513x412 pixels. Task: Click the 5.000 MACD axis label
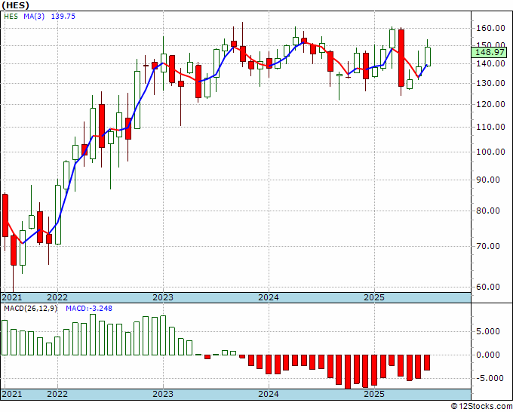[488, 331]
